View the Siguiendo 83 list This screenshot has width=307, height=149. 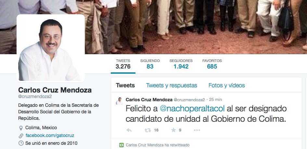[x=150, y=64]
